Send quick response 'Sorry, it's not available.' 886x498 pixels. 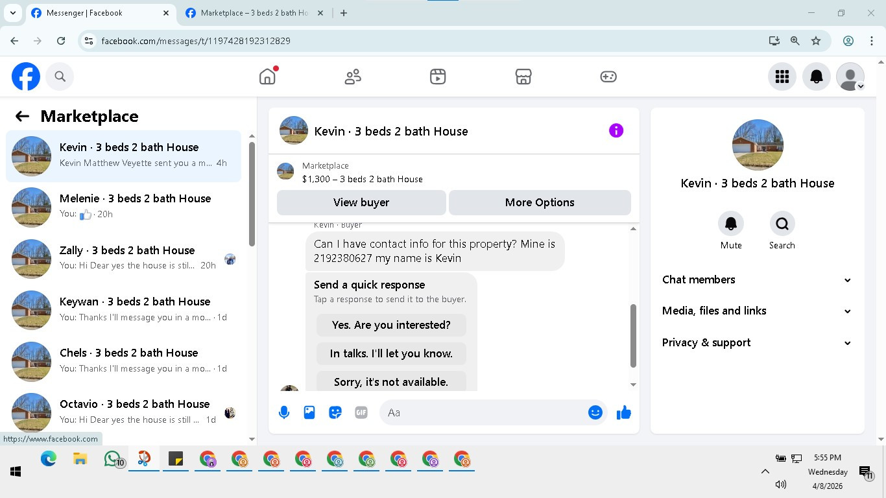pos(391,381)
